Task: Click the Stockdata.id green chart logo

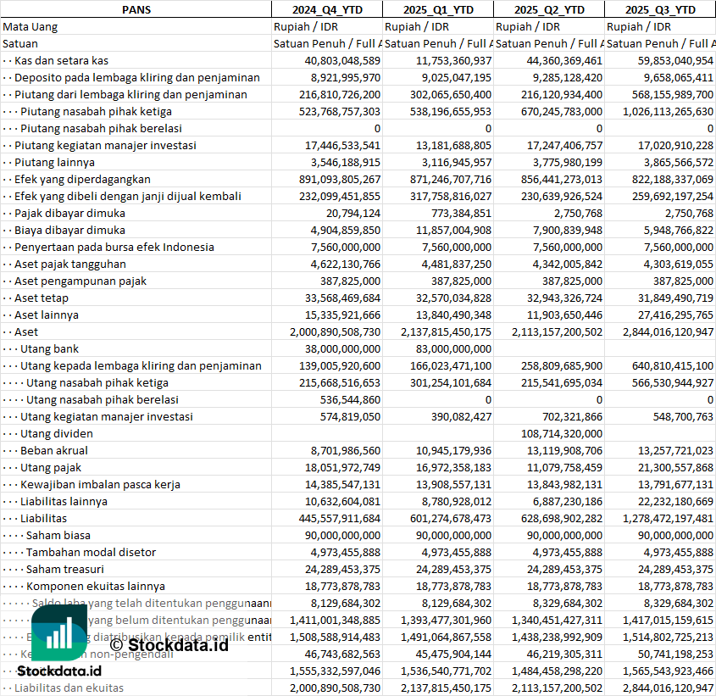Action: 58,632
